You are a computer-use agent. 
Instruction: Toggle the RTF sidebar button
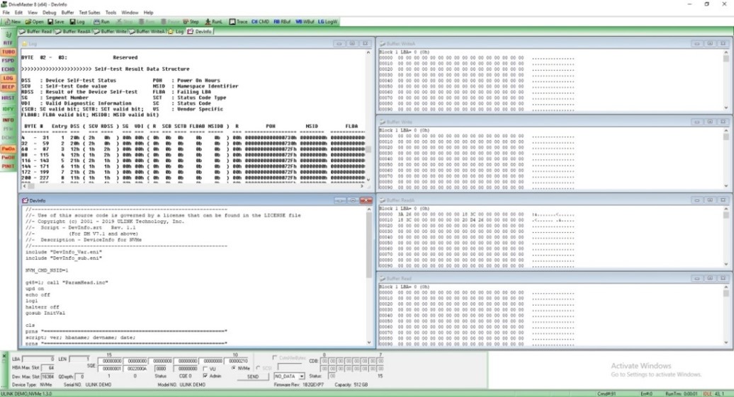point(8,43)
